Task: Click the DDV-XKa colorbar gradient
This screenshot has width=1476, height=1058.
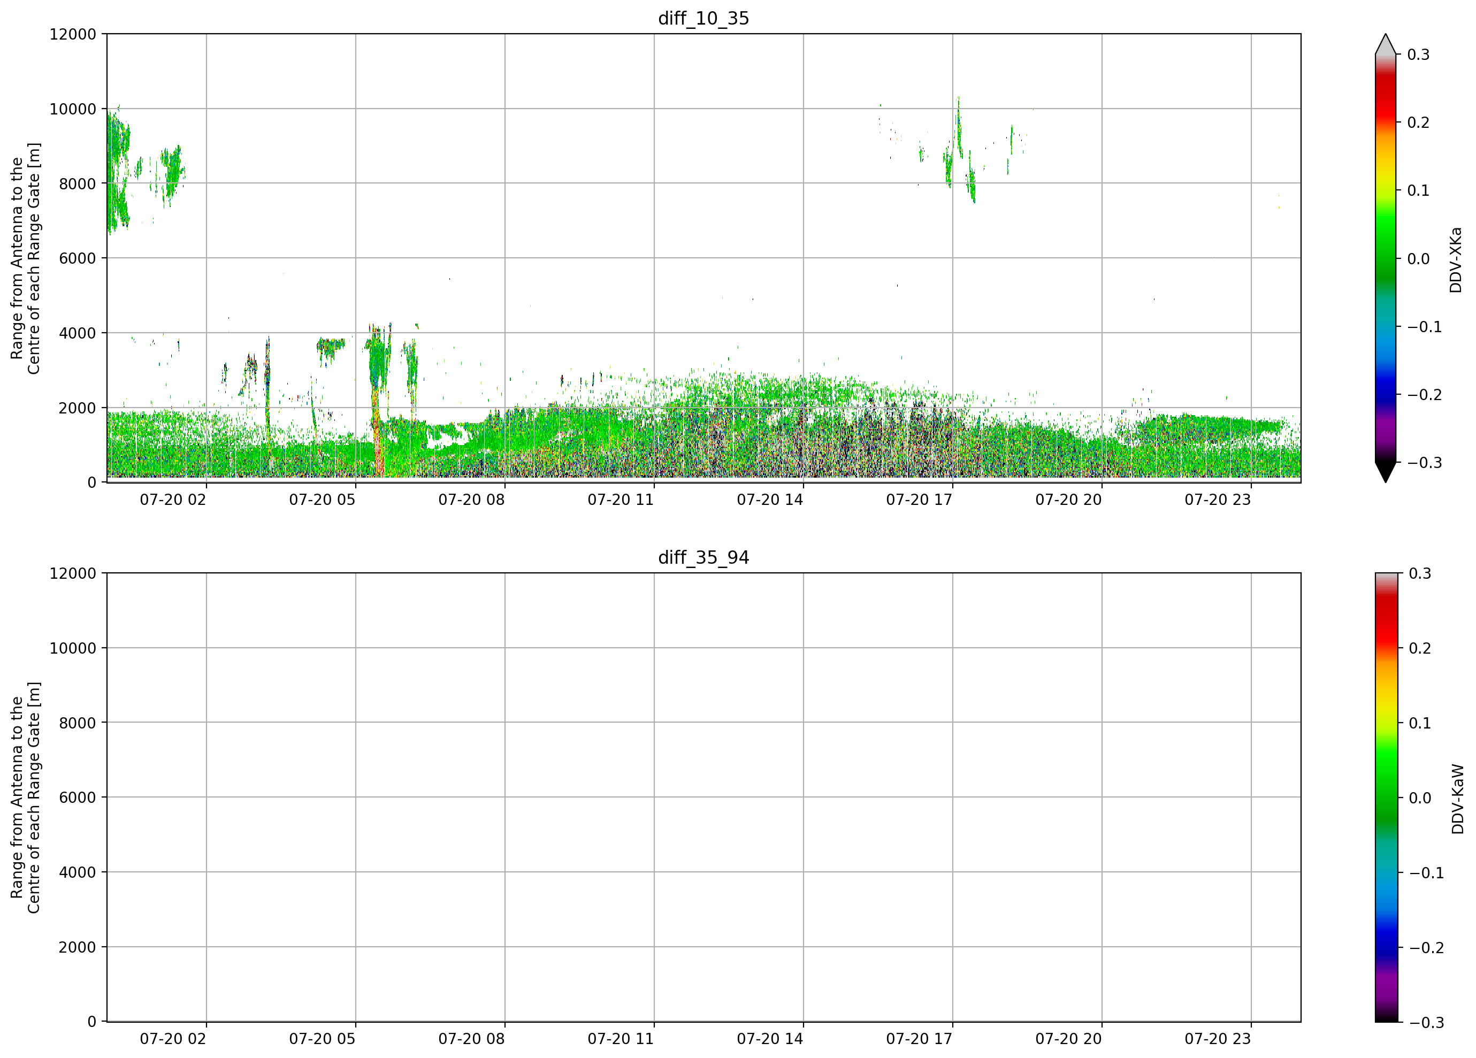Action: 1386,258
